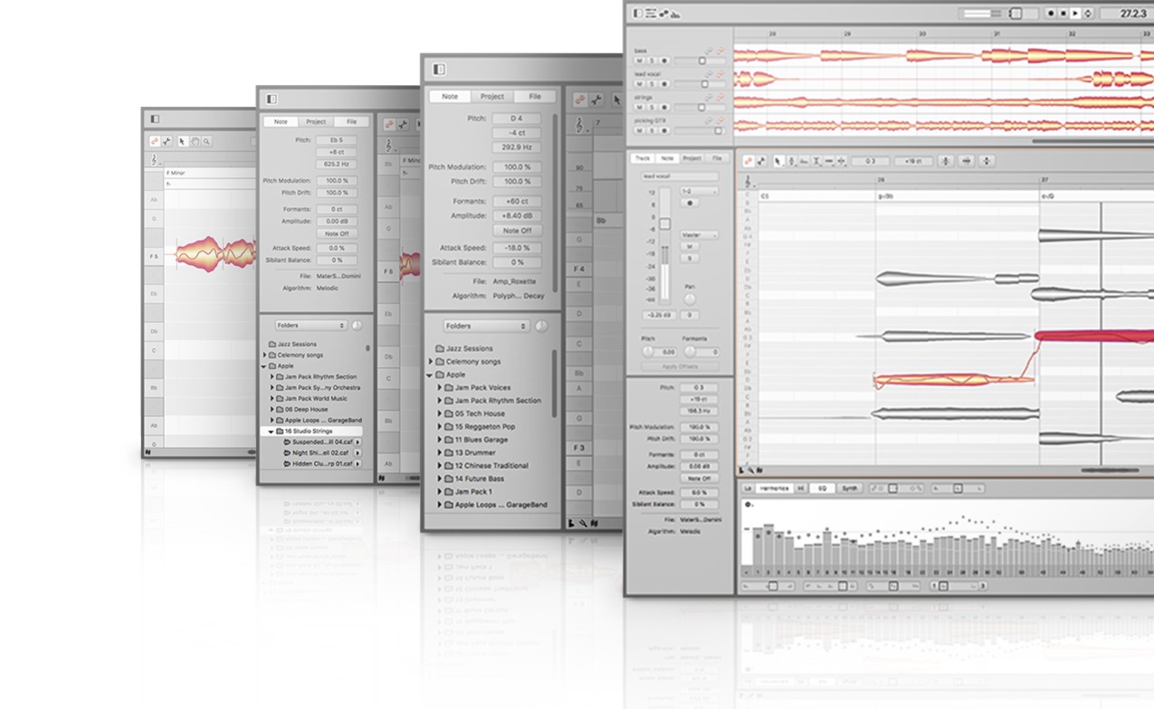Expand the Jam Pack Voices folder
Image resolution: width=1154 pixels, height=709 pixels.
click(440, 388)
